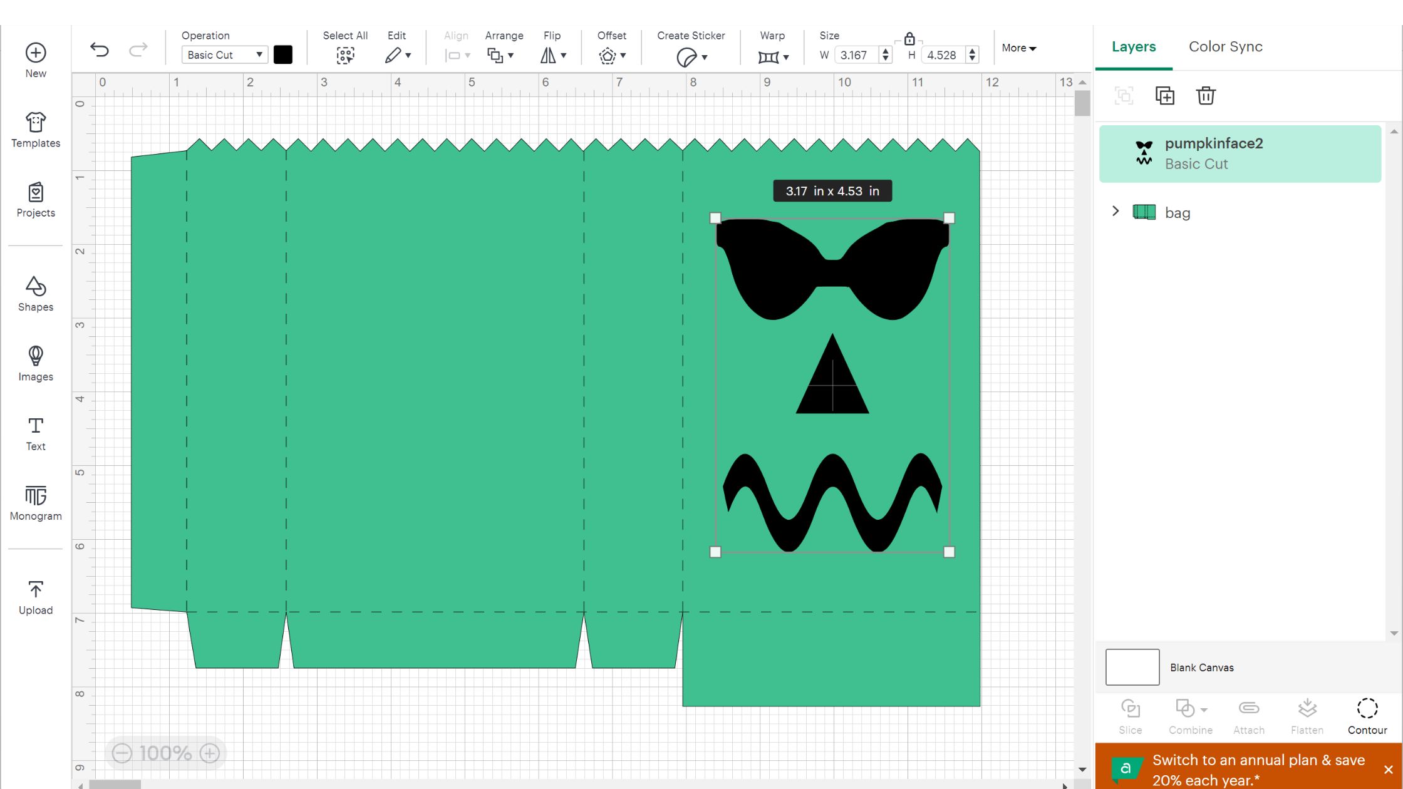Close the annual plan banner

coord(1388,770)
